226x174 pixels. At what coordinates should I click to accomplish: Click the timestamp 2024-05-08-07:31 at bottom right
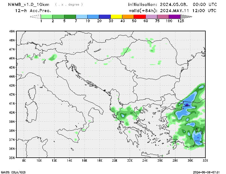[207, 172]
